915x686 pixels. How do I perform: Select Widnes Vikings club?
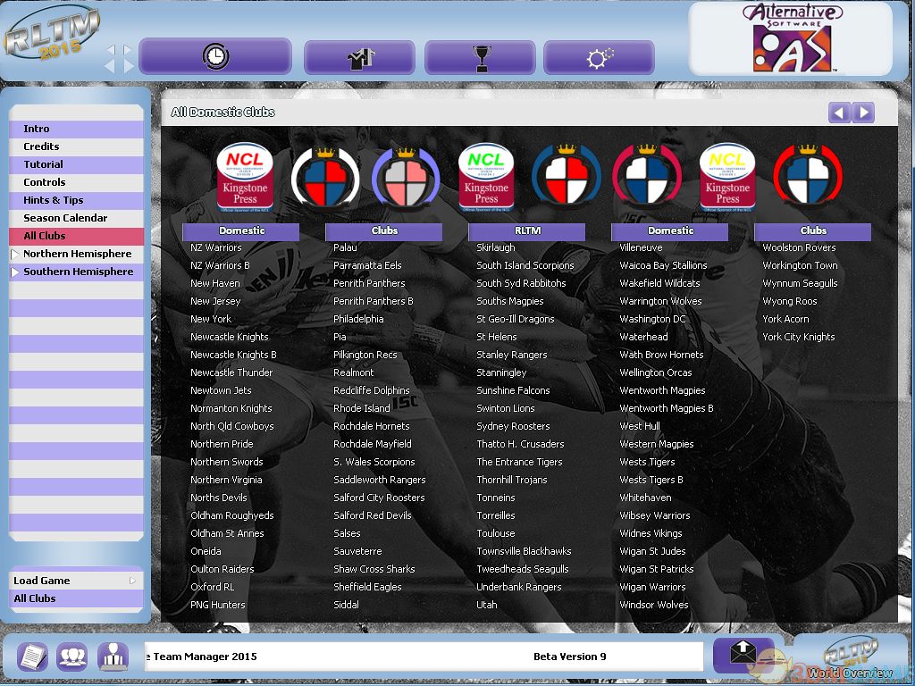click(x=651, y=534)
